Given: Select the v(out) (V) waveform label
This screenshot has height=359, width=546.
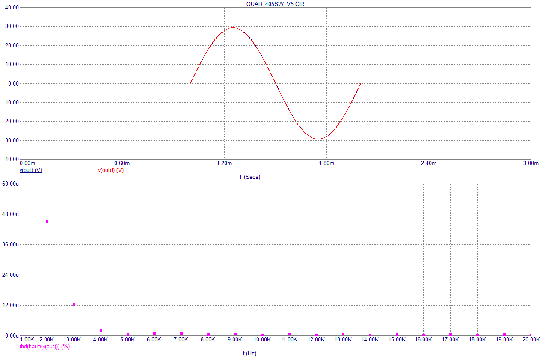Looking at the screenshot, I should 31,170.
